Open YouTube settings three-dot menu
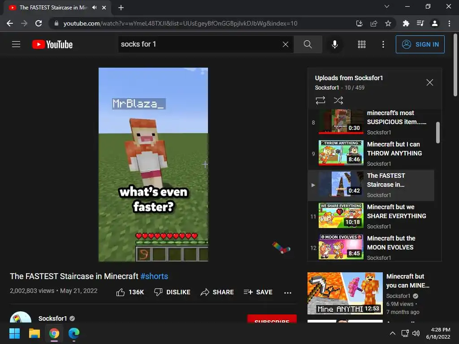 point(383,44)
